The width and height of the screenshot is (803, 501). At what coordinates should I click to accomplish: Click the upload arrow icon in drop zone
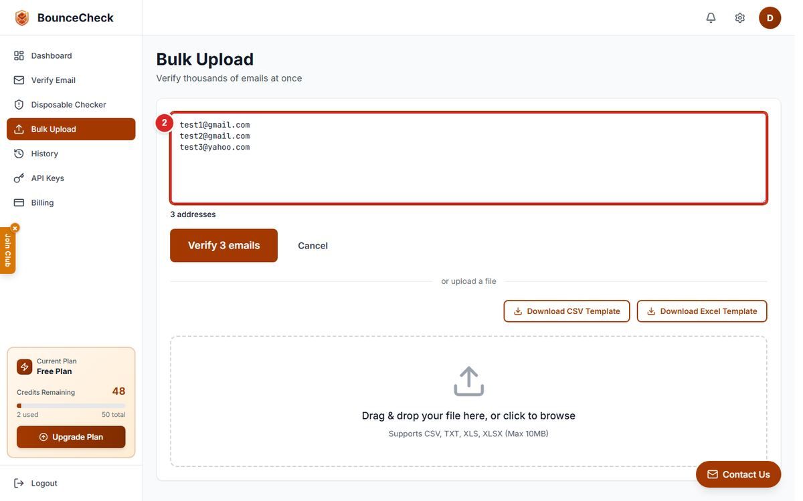468,381
